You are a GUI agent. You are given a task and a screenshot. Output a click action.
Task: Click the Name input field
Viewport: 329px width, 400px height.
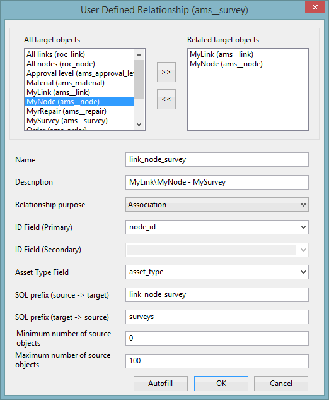[x=217, y=159]
